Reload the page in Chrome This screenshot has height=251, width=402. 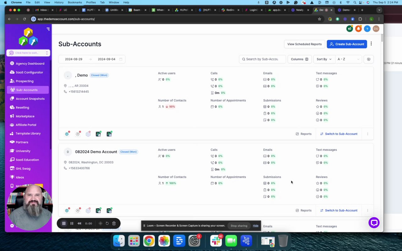(24, 19)
